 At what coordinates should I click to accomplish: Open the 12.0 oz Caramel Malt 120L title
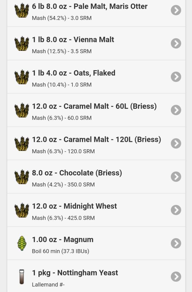(96, 140)
